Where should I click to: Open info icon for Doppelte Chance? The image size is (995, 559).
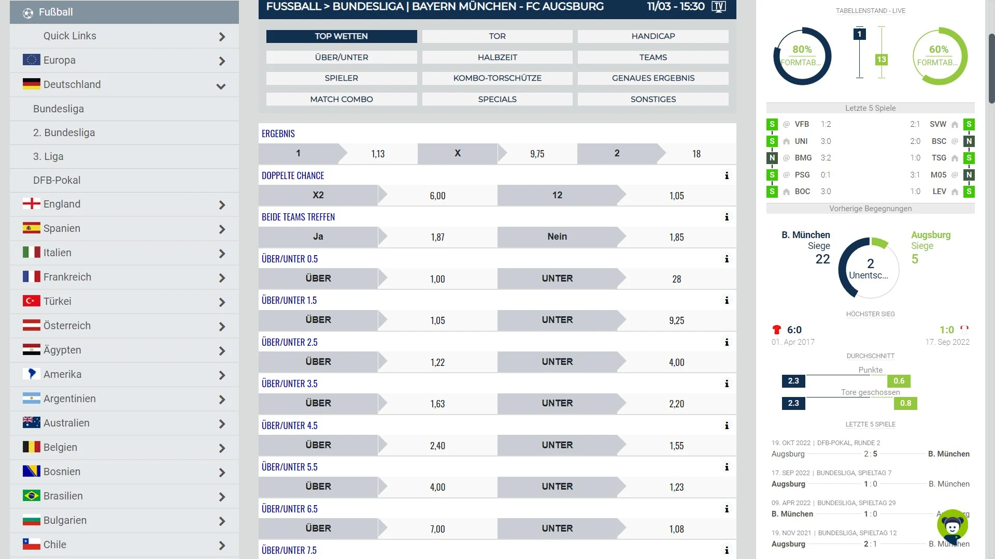727,175
